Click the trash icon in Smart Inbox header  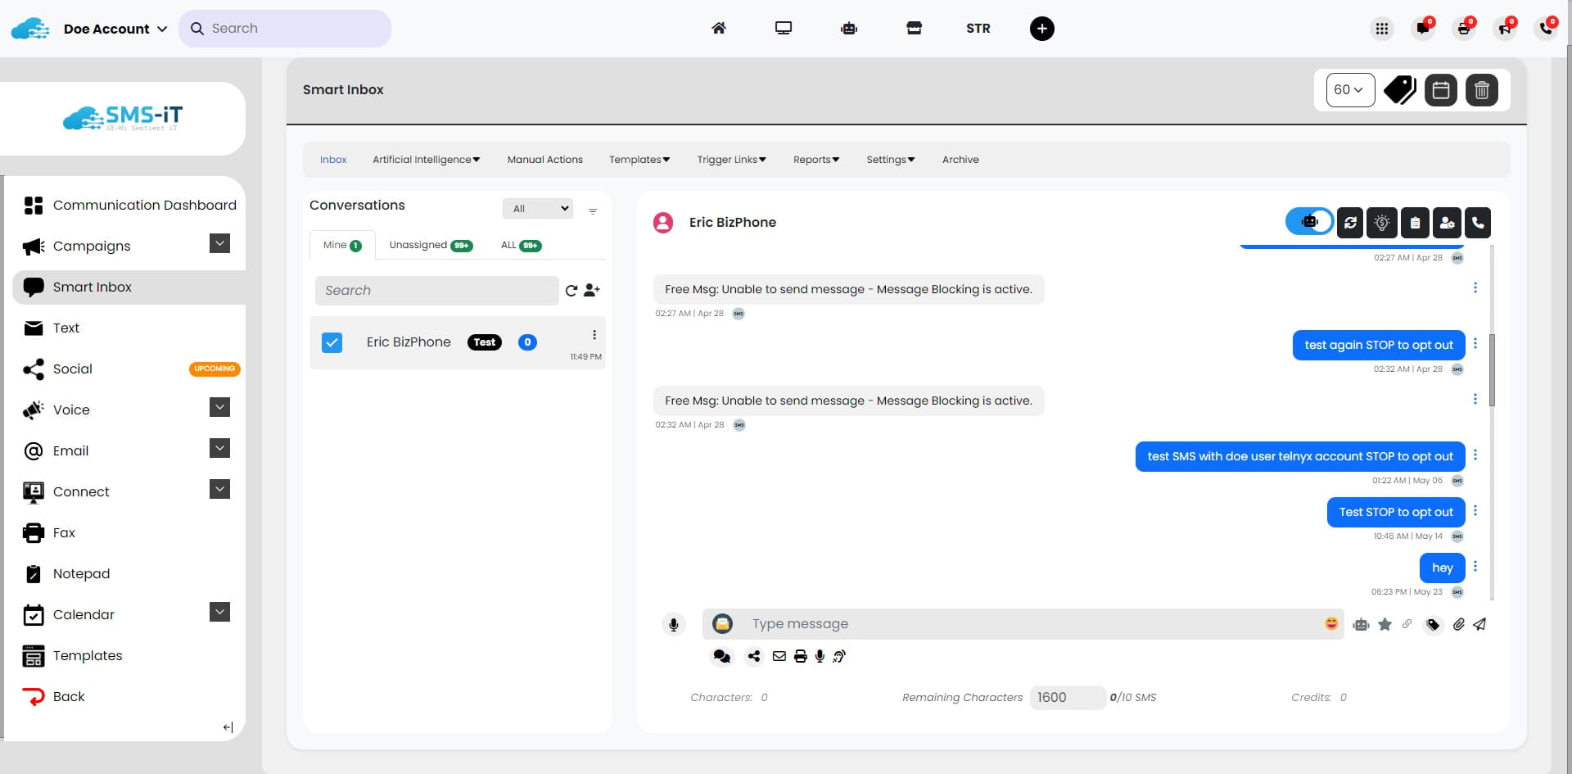(x=1481, y=90)
